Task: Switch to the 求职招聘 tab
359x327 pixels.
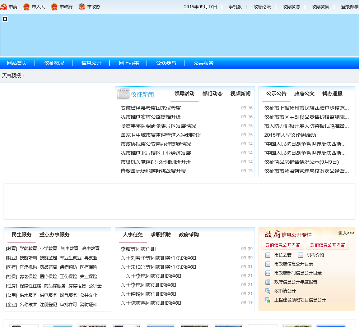Action: [x=161, y=235]
